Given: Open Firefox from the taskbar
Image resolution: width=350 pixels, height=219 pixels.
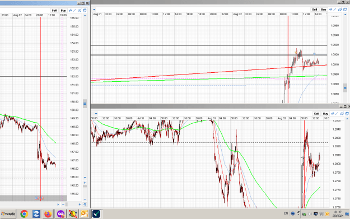Looking at the screenshot, I should [x=48, y=214].
